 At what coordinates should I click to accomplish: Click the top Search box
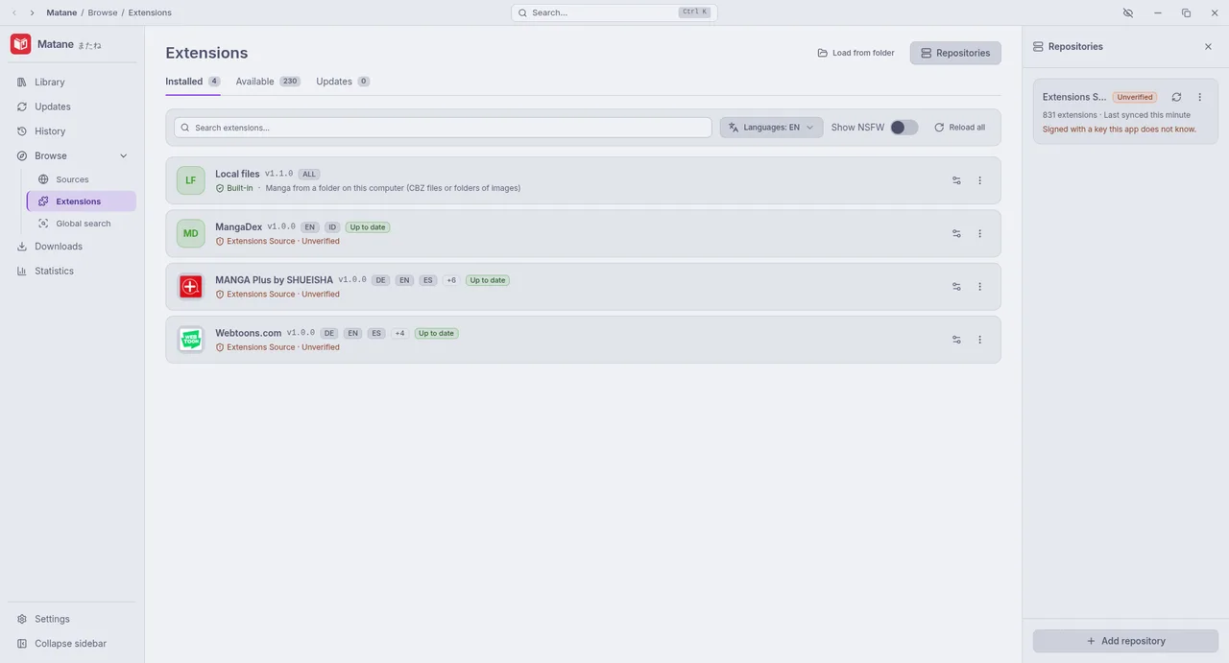coord(614,12)
